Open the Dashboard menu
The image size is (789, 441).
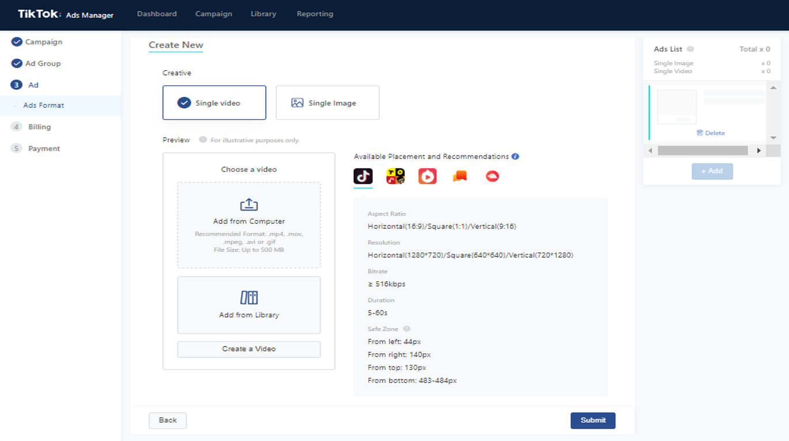[157, 14]
